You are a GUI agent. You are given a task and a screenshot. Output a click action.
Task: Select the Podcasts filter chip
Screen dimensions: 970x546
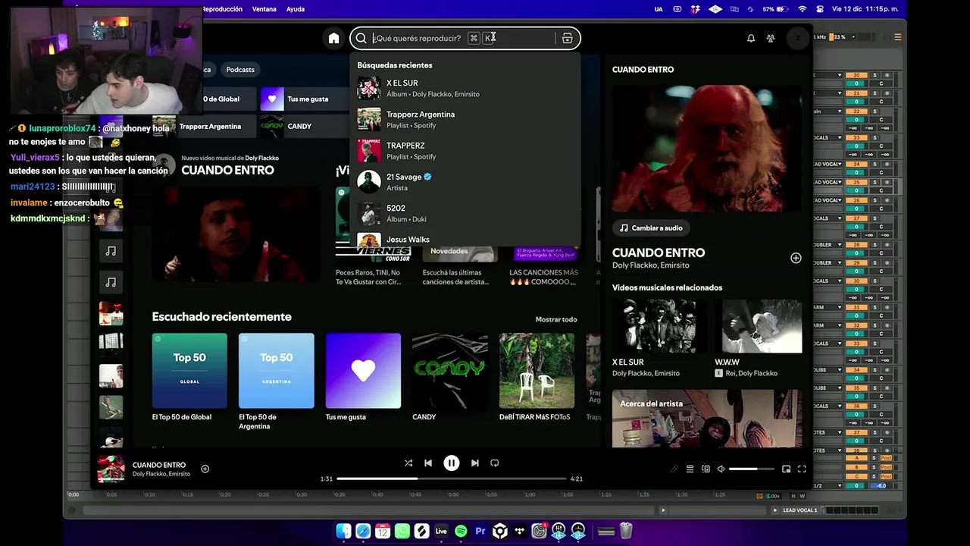pos(240,70)
